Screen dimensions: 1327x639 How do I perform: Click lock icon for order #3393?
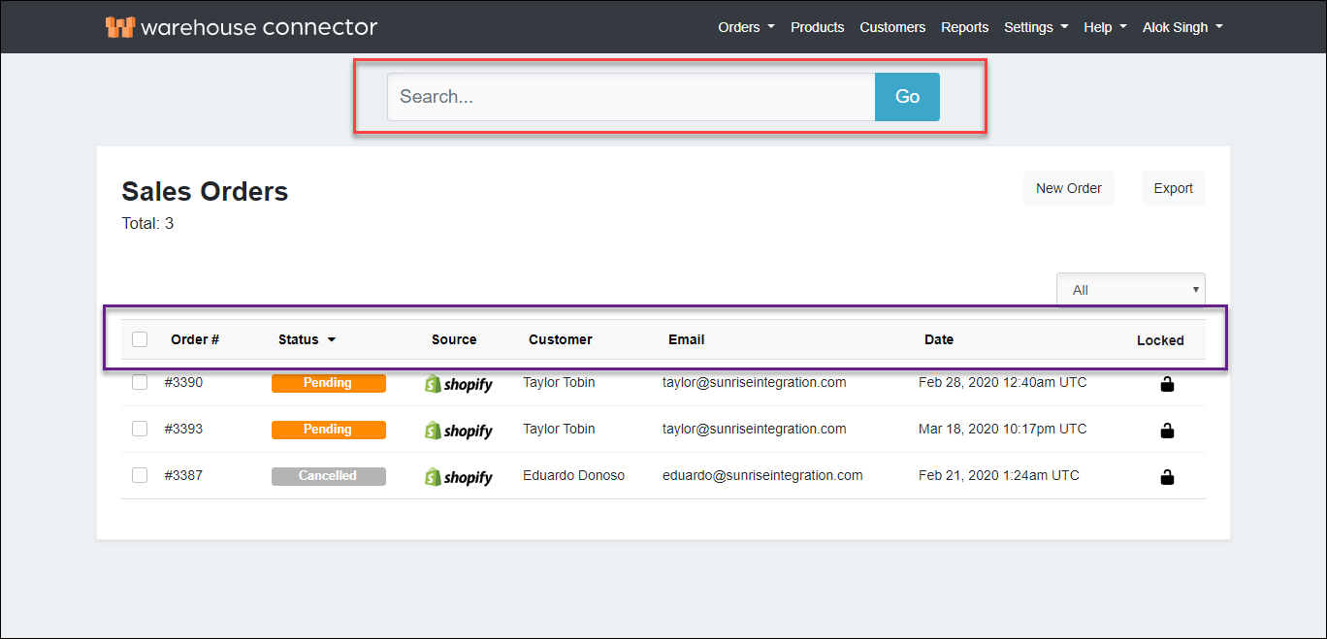point(1167,431)
